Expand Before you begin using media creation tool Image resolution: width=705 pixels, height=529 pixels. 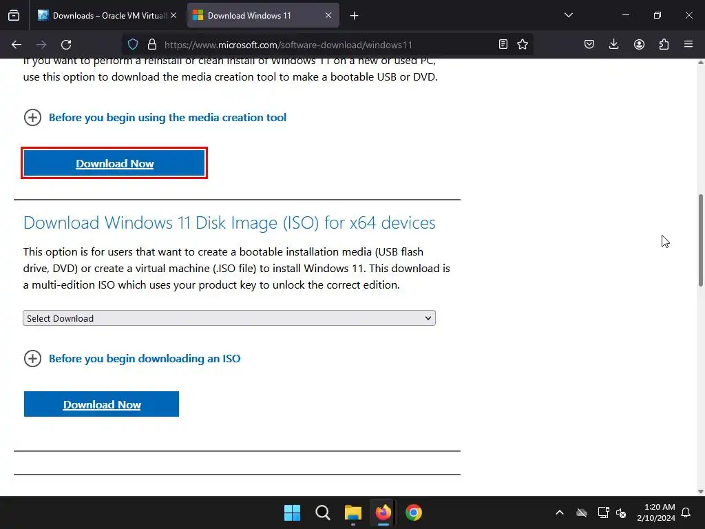coord(32,117)
